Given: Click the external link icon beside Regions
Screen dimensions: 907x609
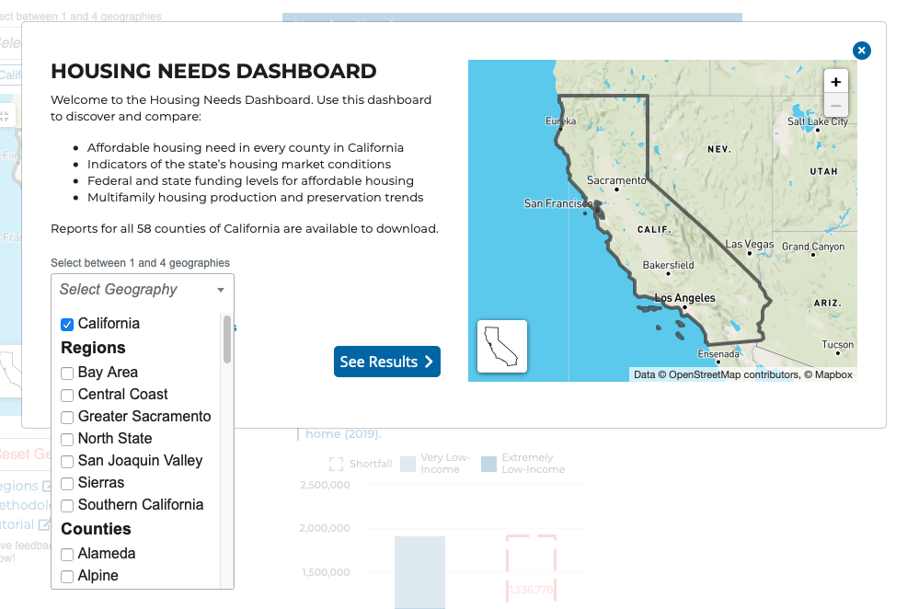Looking at the screenshot, I should coord(46,485).
